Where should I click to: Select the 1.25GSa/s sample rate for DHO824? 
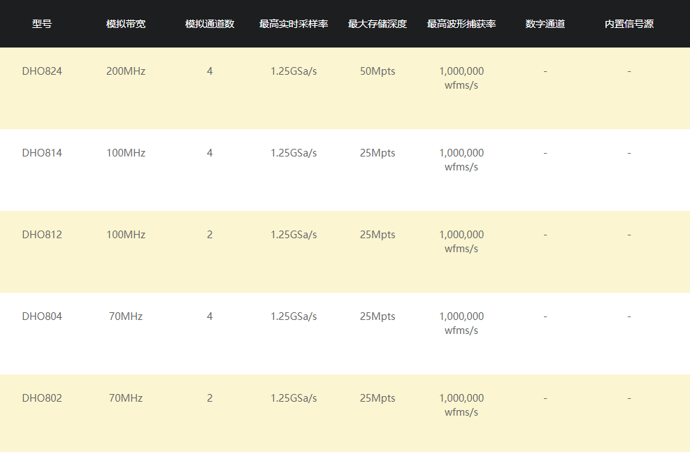(x=294, y=71)
